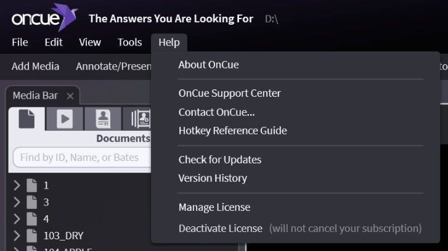This screenshot has width=448, height=251.
Task: Select document 1 file icon
Action: [x=31, y=186]
